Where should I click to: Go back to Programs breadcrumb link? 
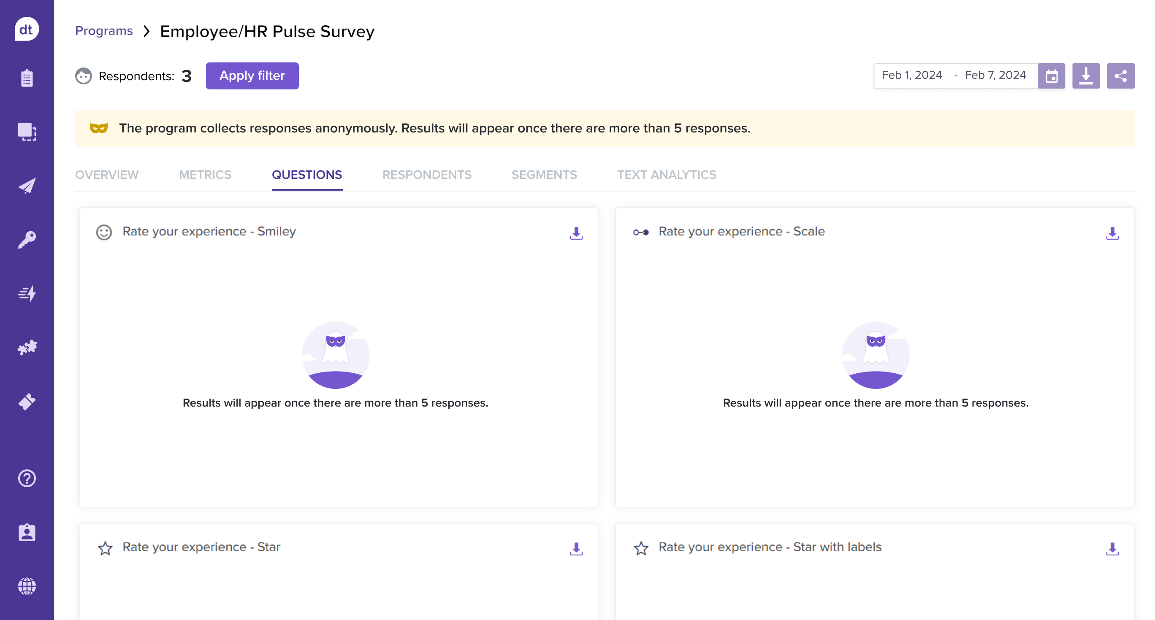(x=104, y=31)
